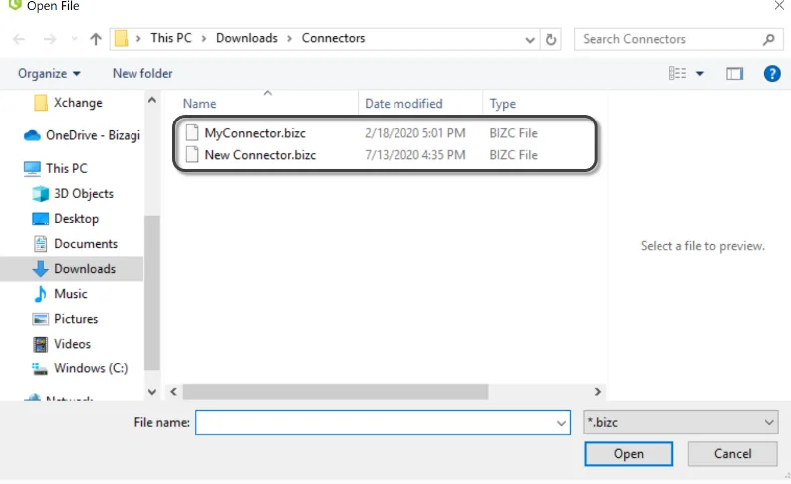Click the Music note icon
Screen dimensions: 791x484
(x=40, y=294)
